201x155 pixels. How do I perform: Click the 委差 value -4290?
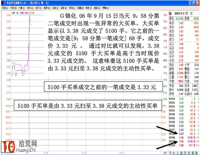coord(196,19)
